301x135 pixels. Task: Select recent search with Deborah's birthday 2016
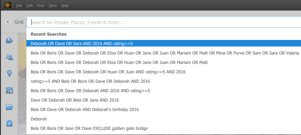[85, 109]
